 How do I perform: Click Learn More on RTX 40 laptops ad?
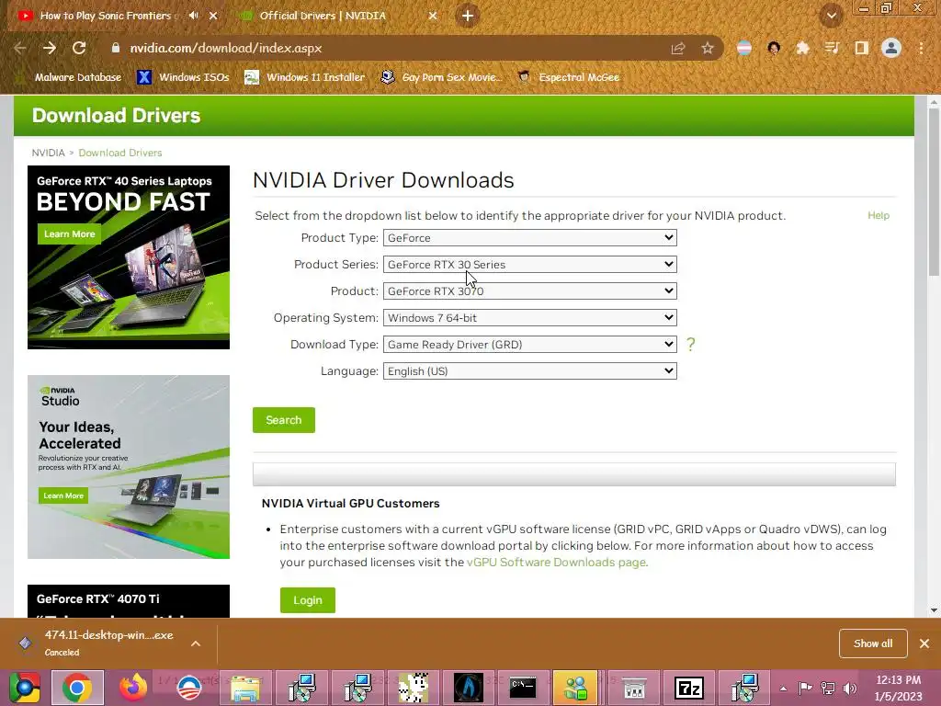coord(70,234)
